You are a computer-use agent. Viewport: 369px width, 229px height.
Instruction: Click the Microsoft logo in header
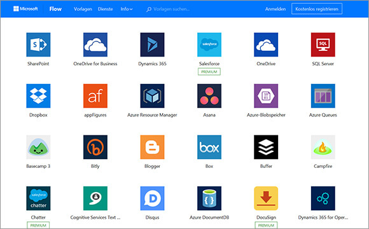coord(25,9)
